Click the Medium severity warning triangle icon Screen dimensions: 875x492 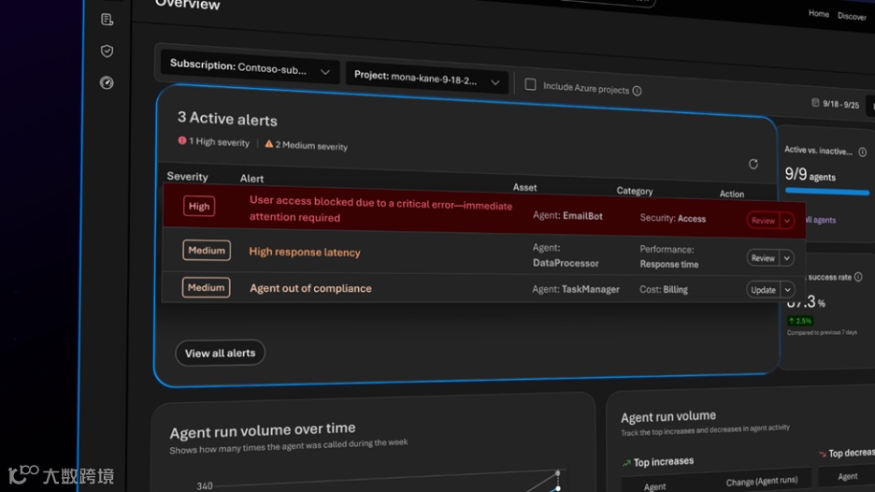pyautogui.click(x=269, y=143)
